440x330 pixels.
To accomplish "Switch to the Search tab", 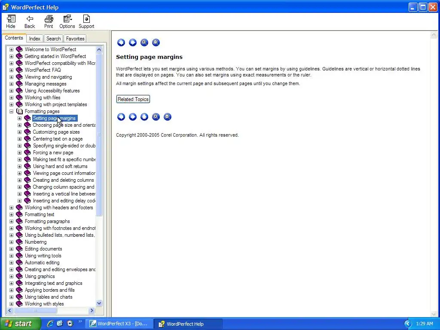I will coord(53,39).
